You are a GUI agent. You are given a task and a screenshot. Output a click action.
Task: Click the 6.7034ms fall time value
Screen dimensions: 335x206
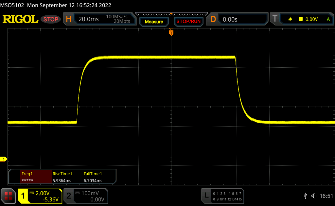[x=93, y=180]
